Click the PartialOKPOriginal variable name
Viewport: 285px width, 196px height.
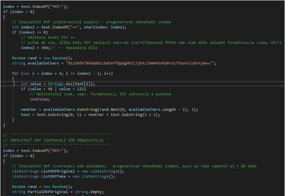[x=49, y=192]
